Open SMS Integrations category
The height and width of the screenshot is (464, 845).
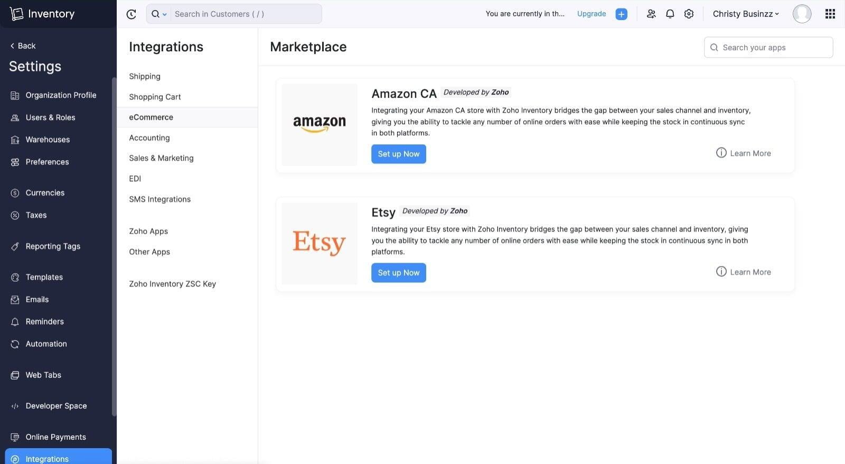[x=159, y=199]
